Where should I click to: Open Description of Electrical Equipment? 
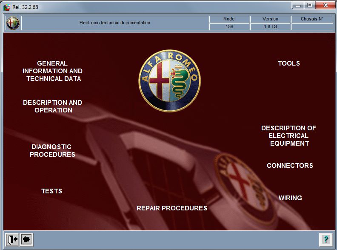tap(288, 136)
